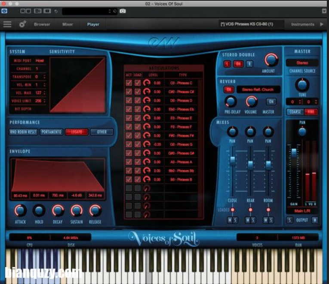
Task: Click the Release envelope knob
Action: 95,210
